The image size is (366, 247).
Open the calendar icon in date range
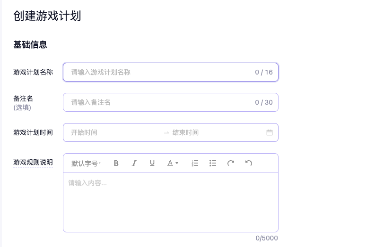(270, 132)
